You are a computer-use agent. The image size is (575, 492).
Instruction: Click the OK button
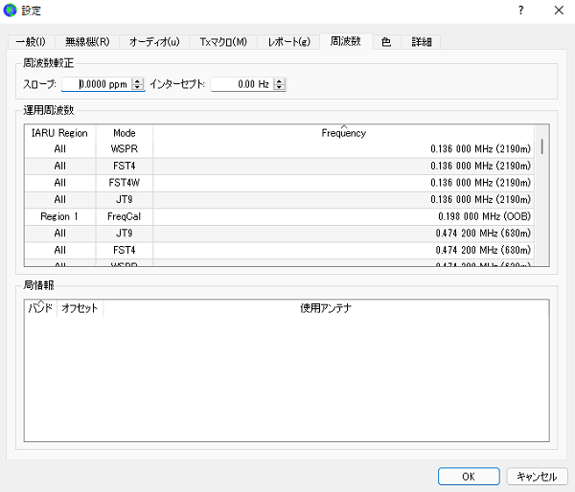coord(468,476)
